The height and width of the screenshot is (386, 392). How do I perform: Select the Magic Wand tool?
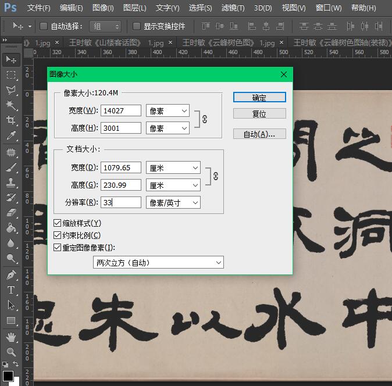[x=10, y=105]
